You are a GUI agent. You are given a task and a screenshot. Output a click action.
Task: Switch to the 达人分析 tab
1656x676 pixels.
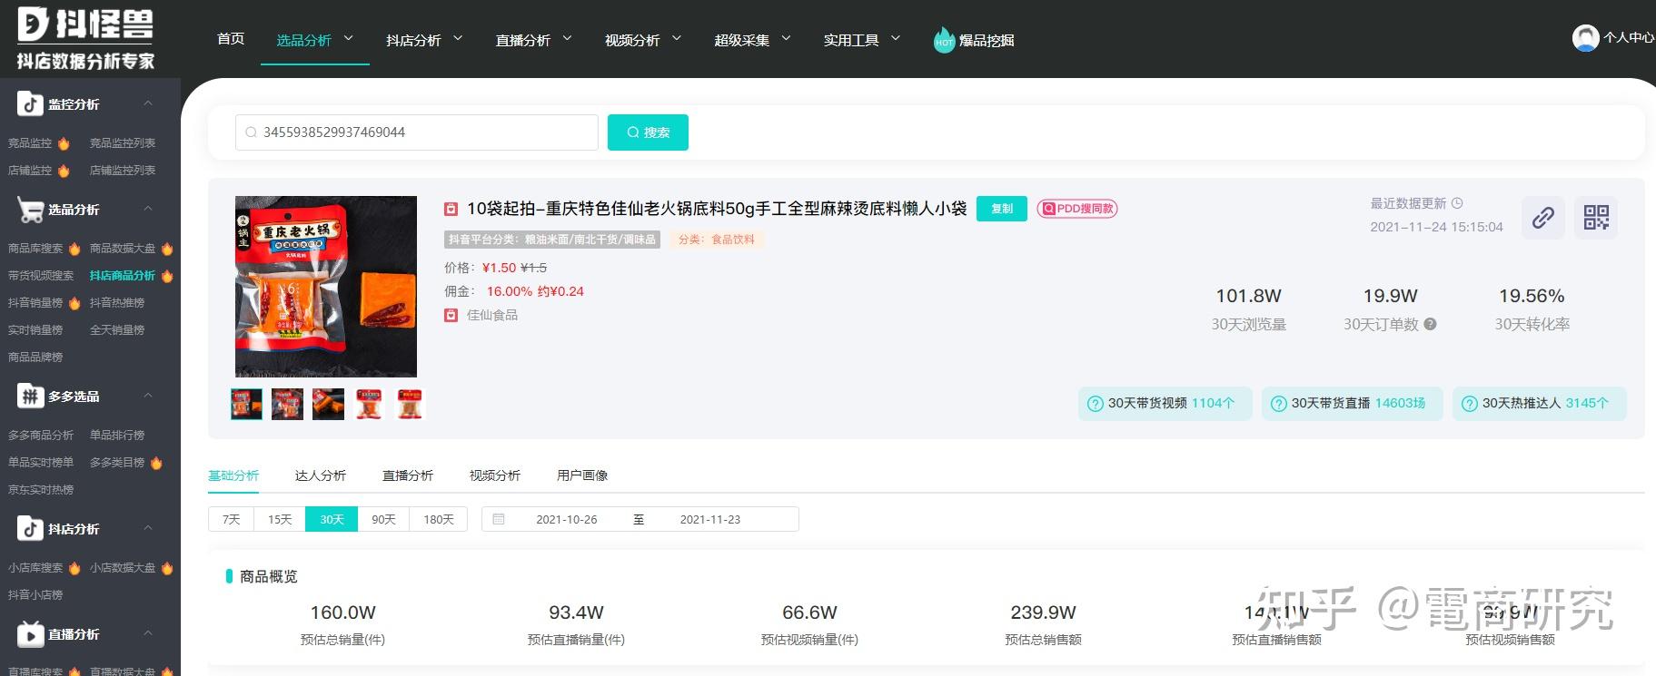(x=321, y=475)
